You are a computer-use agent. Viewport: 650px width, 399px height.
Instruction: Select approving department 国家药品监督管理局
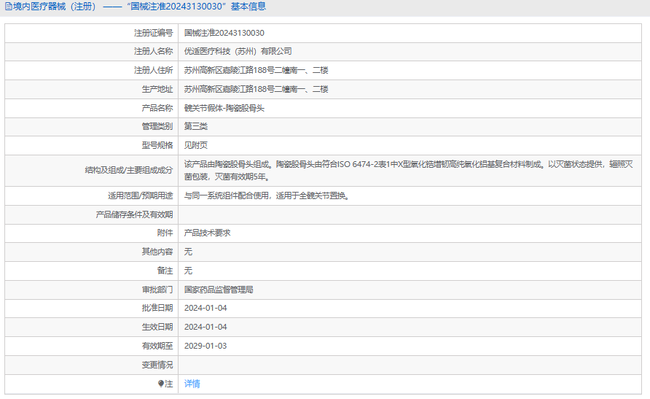(219, 290)
